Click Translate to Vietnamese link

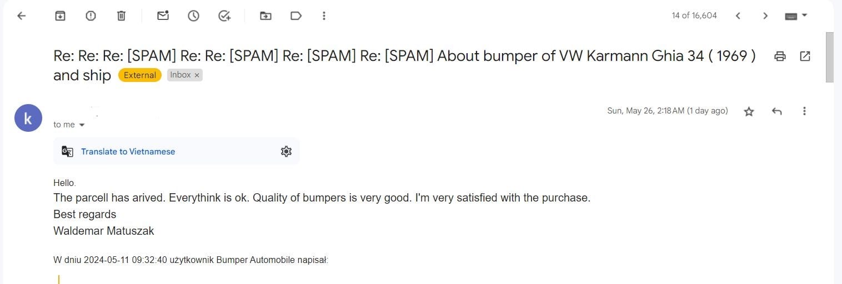128,152
